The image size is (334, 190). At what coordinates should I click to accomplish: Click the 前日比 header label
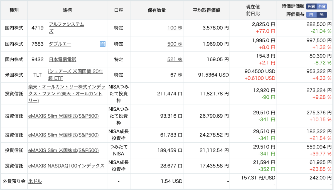coord(253,13)
